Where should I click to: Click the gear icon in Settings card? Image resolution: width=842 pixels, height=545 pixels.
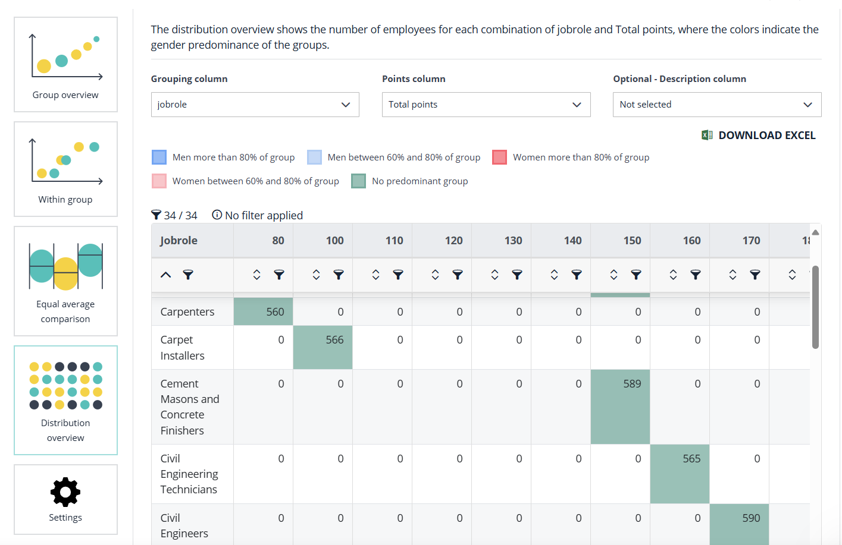(x=65, y=492)
